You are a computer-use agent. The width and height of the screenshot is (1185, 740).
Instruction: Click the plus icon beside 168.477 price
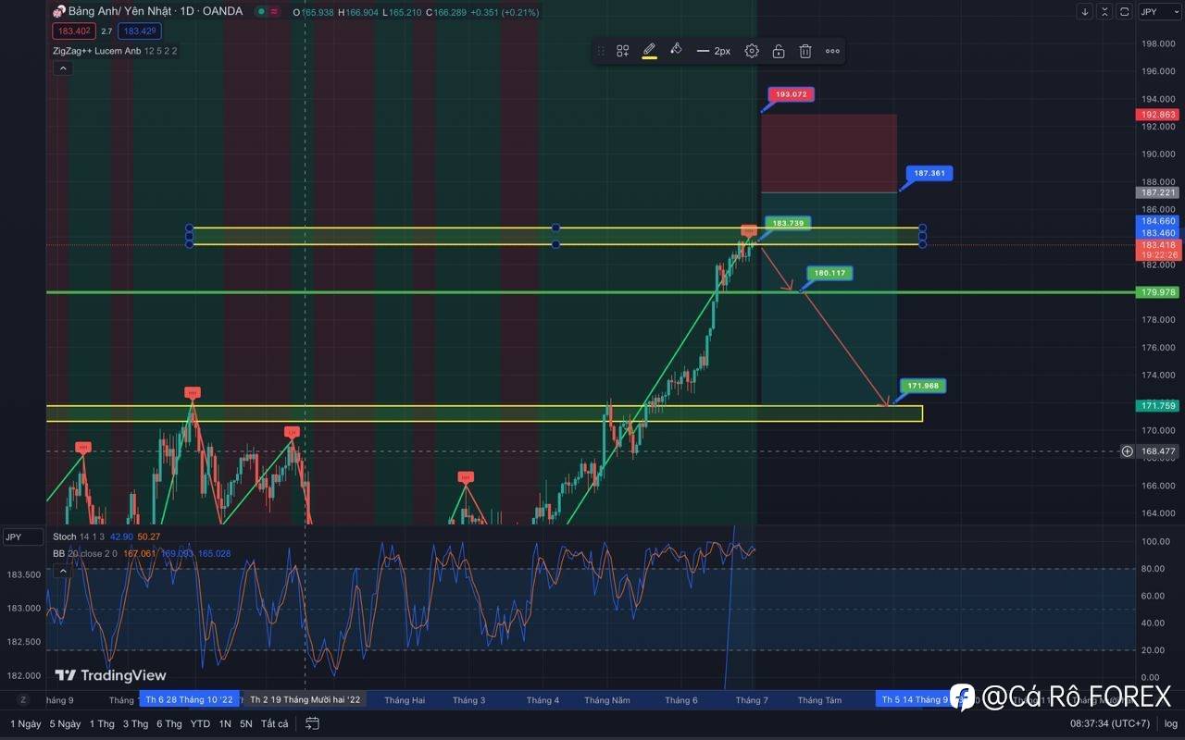point(1127,451)
